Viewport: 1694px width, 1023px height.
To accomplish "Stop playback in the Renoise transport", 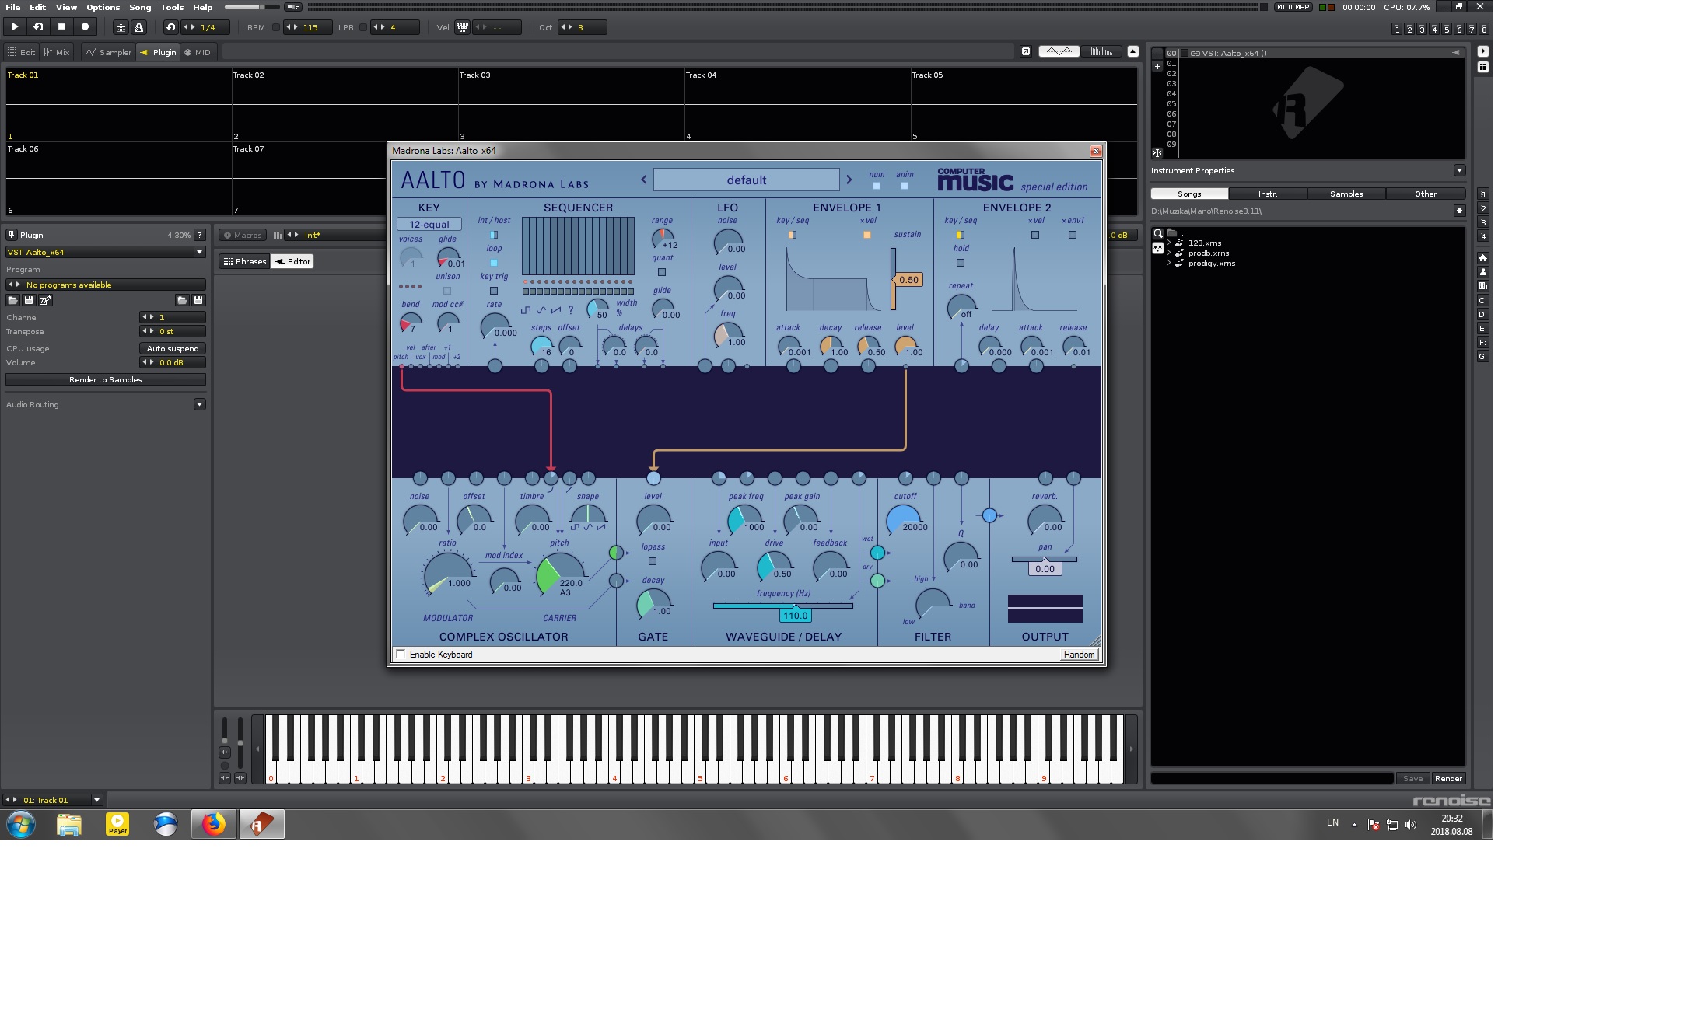I will click(62, 27).
